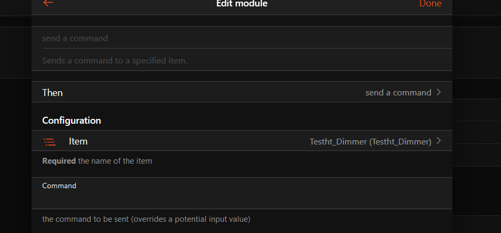Open the Testht_Dimmer item picker
Viewport: 501px width, 233px height.
point(370,142)
